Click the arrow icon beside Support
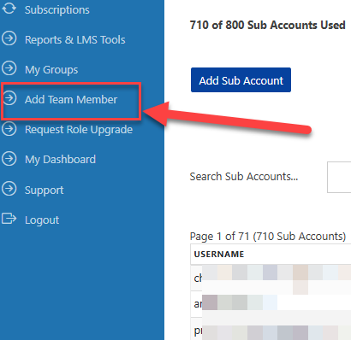351x340 pixels. (9, 189)
